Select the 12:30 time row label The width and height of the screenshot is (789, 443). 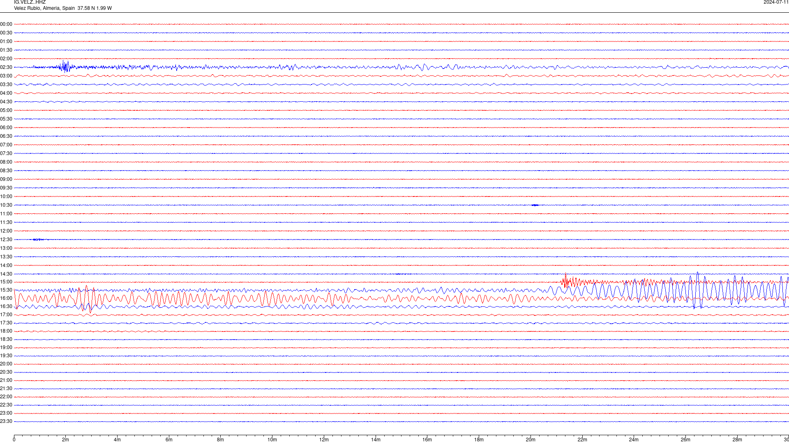tap(6, 240)
